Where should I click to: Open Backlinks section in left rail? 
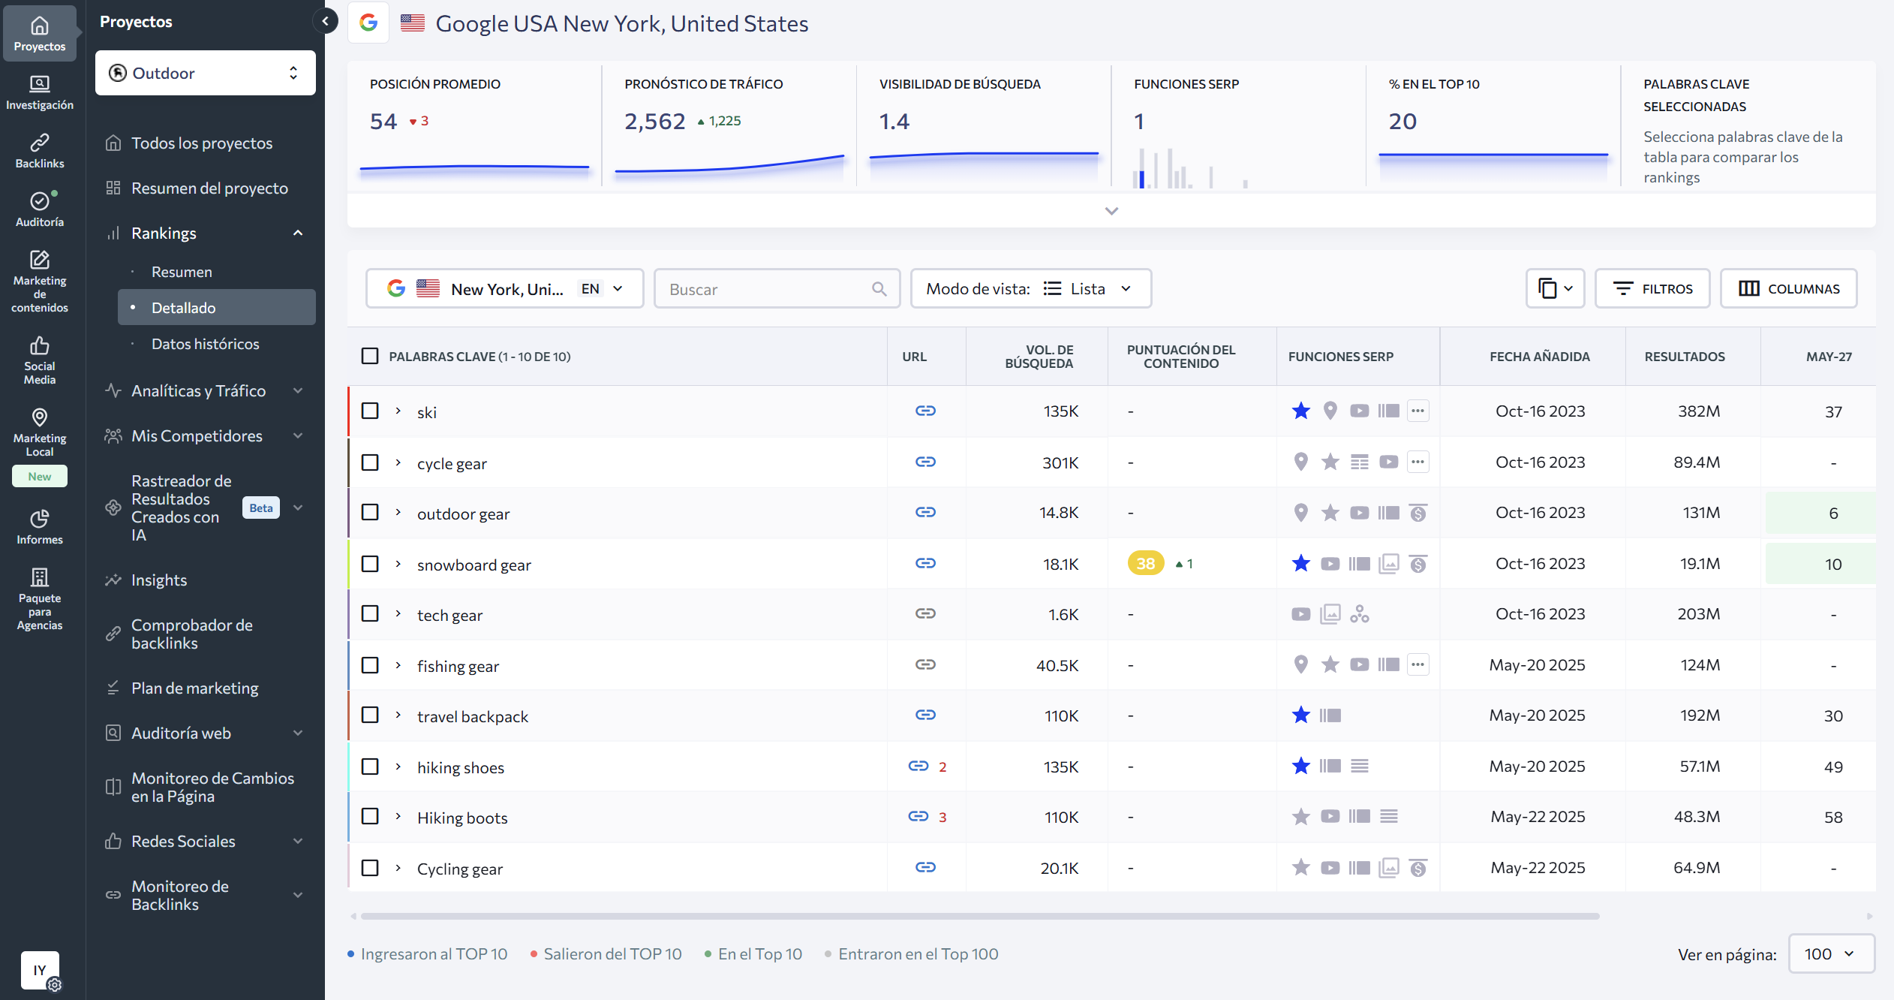coord(39,150)
